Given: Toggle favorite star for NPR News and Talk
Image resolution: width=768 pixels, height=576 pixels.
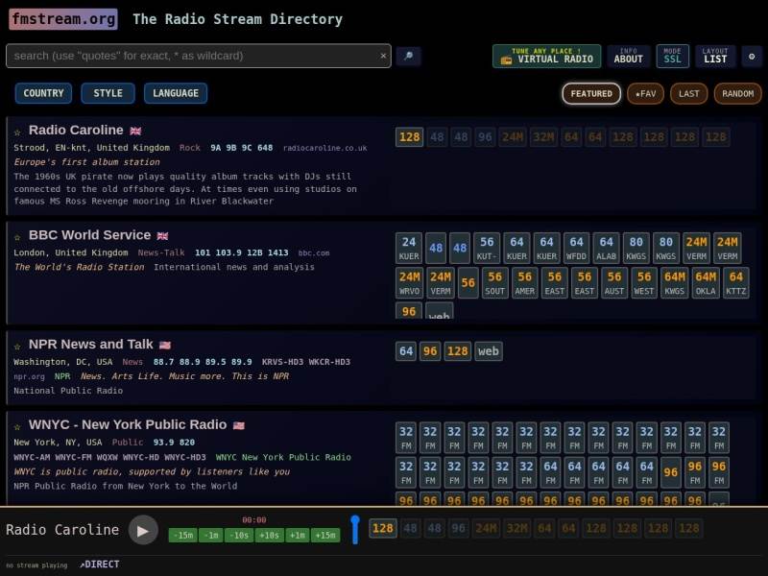Looking at the screenshot, I should tap(17, 346).
